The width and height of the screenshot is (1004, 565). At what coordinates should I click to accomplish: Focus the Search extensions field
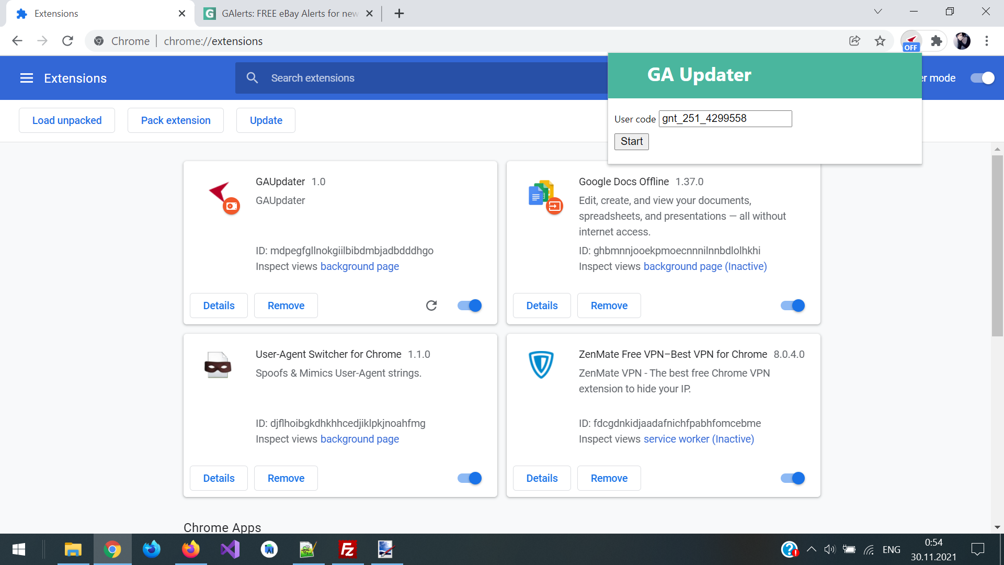tap(421, 78)
